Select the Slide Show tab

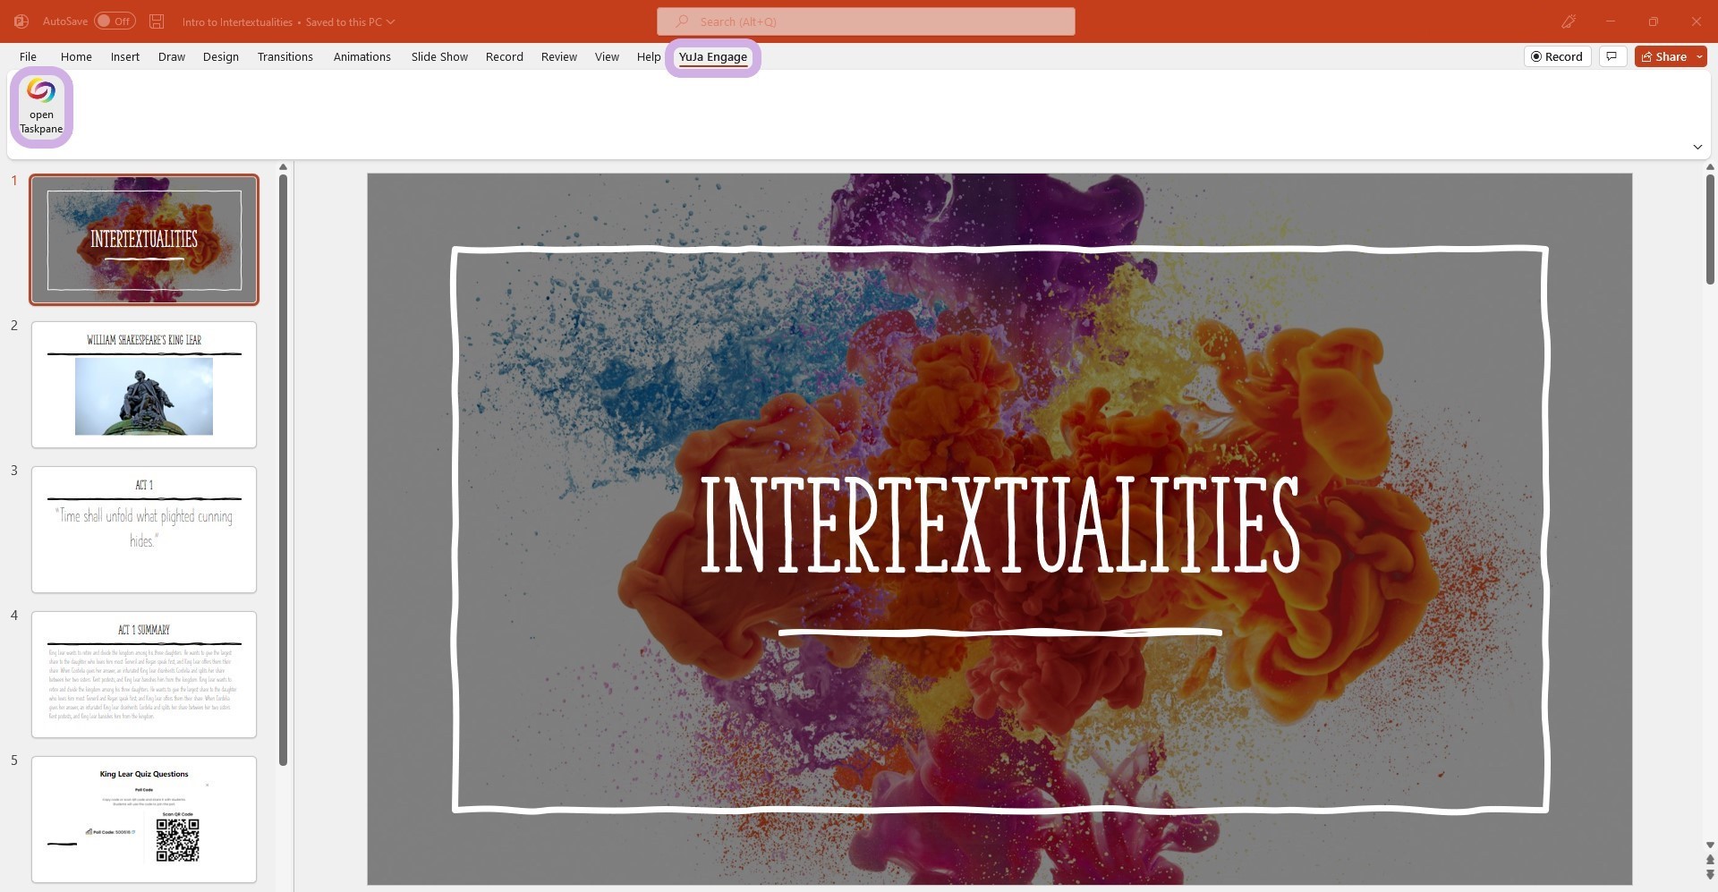(x=439, y=56)
